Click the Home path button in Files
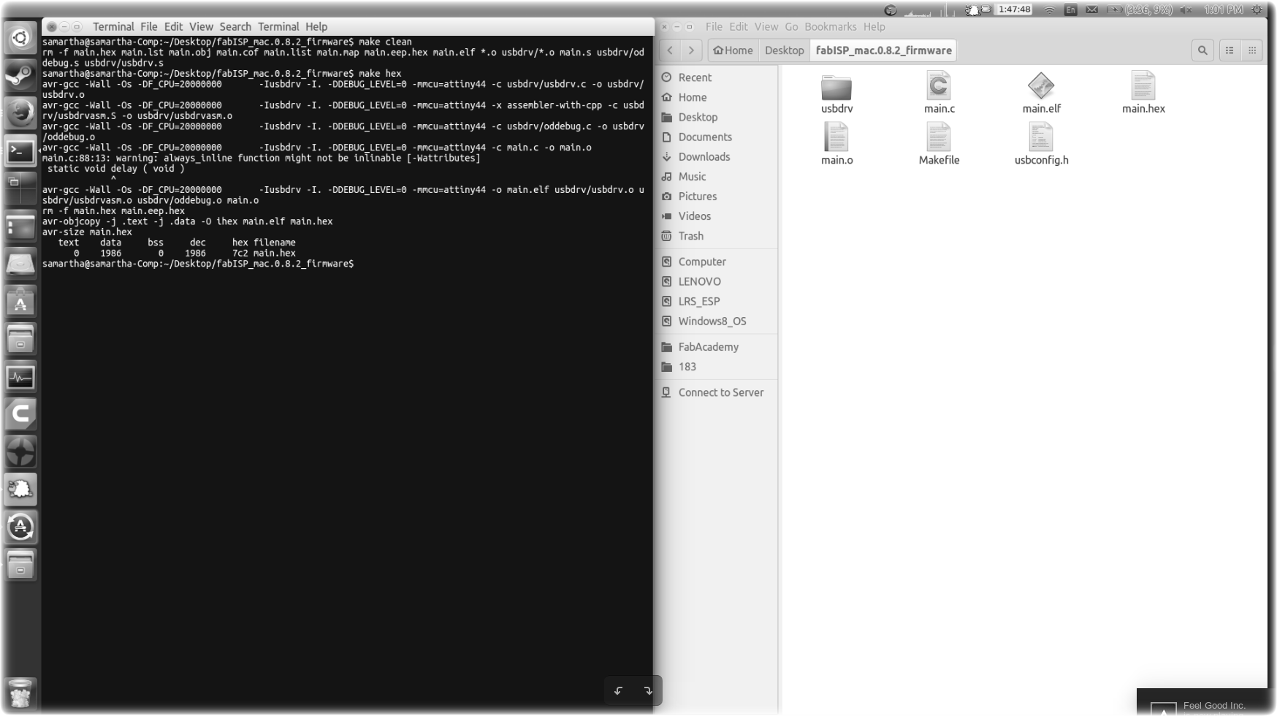The image size is (1277, 716). 733,50
